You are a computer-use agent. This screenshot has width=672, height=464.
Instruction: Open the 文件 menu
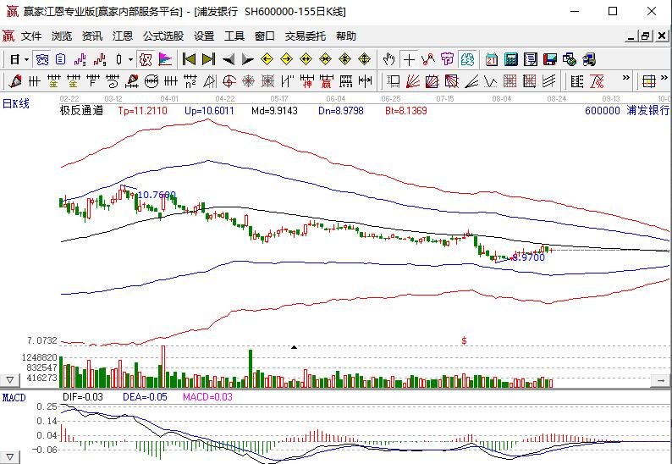click(31, 36)
